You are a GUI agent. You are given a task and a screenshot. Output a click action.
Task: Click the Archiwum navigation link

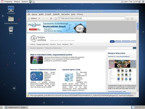point(53,44)
